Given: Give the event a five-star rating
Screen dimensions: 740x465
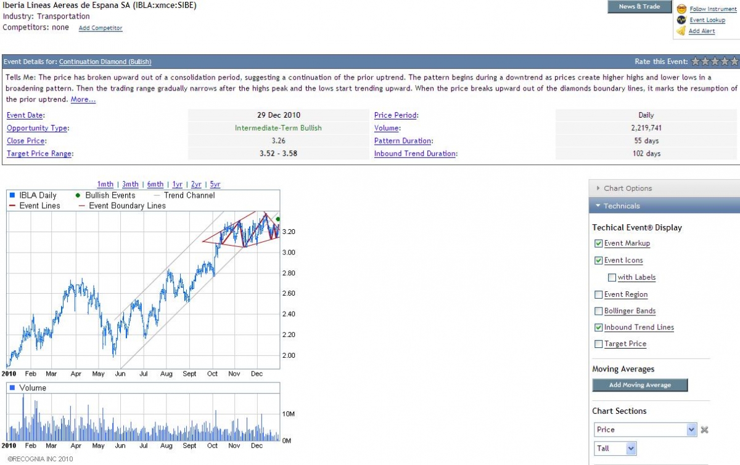Looking at the screenshot, I should 734,62.
